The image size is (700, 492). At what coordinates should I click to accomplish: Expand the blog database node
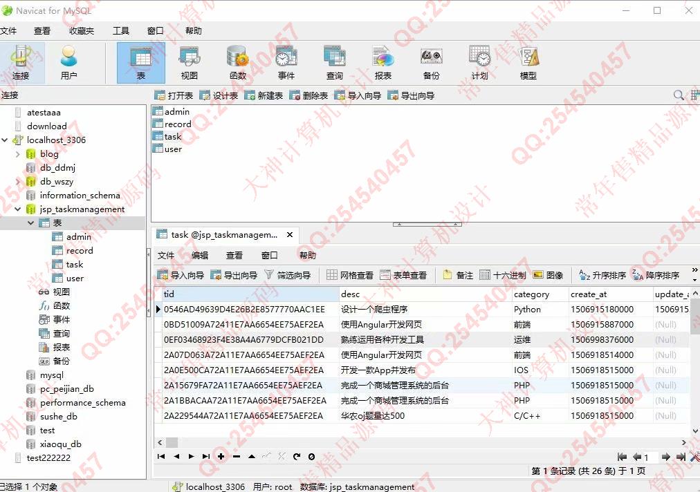[18, 154]
